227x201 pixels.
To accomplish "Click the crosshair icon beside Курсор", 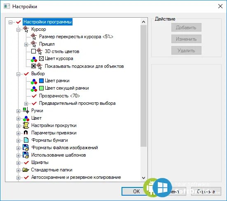I will pyautogui.click(x=26, y=29).
